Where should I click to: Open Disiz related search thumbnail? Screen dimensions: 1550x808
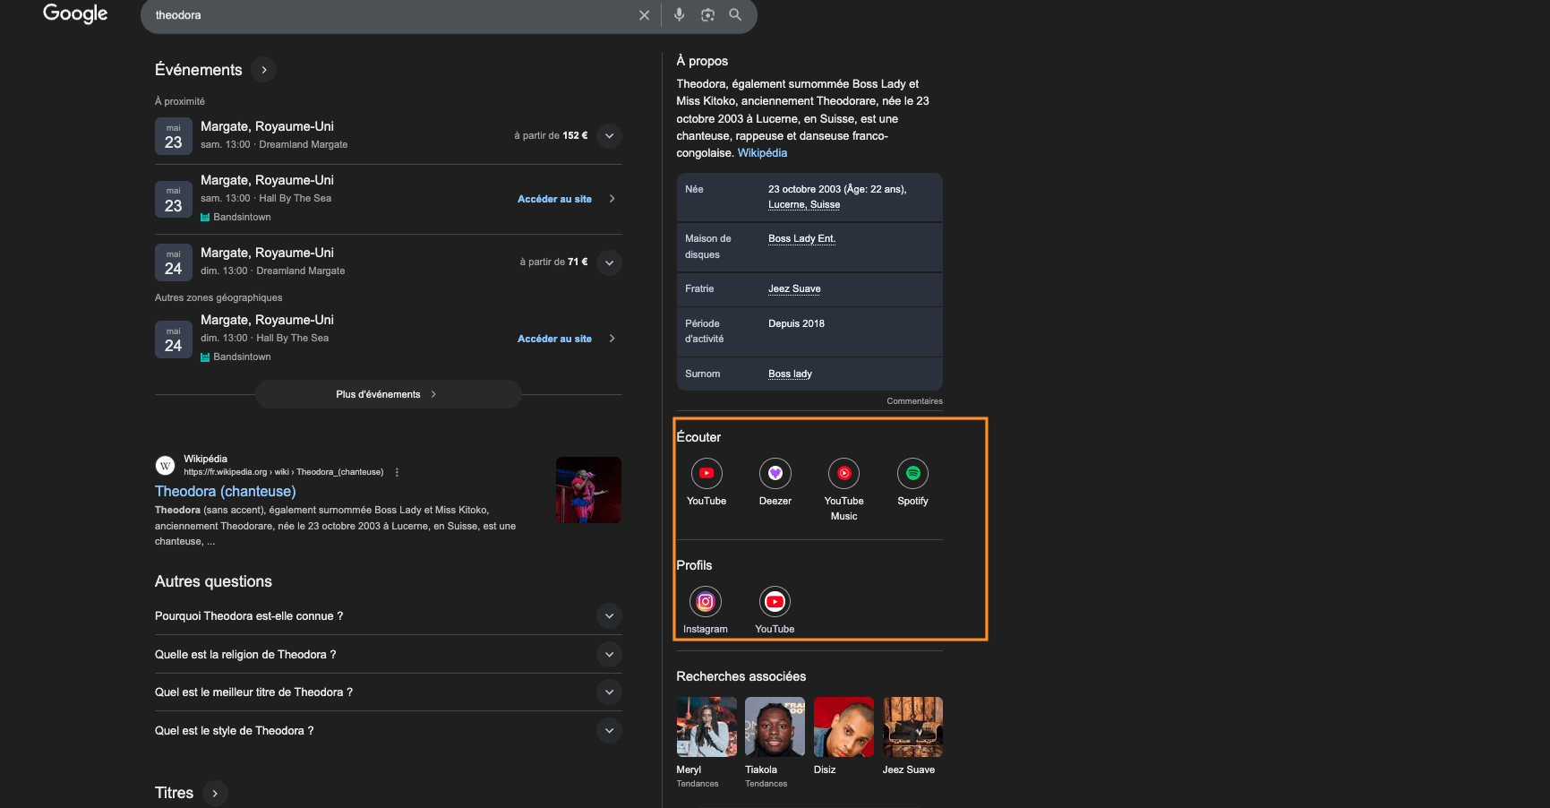click(x=844, y=726)
